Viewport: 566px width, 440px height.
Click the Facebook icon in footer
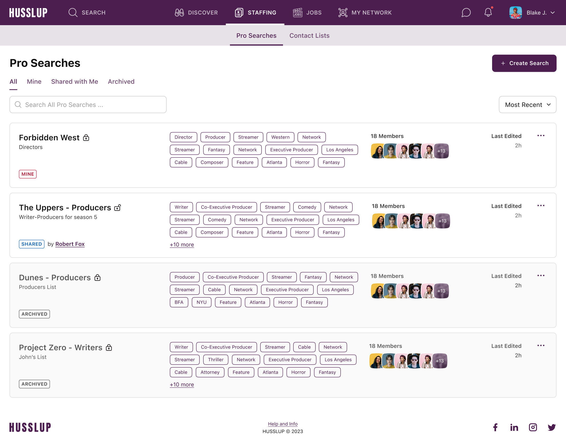[x=495, y=427]
